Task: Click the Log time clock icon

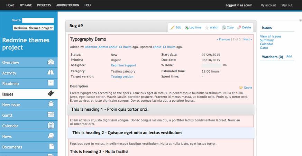Action: [186, 28]
